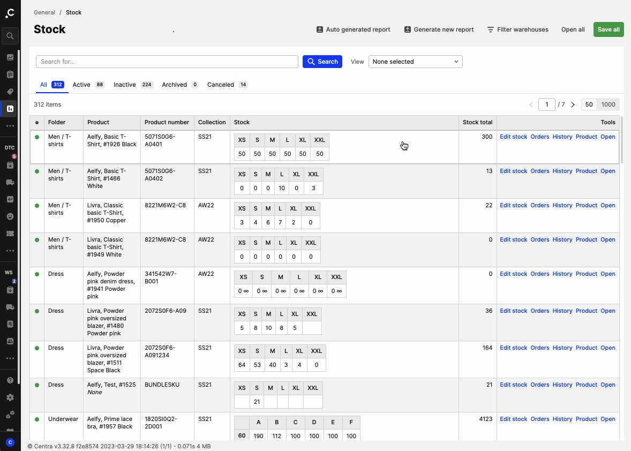This screenshot has width=631, height=451.
Task: Open Filter warehouses options
Action: [x=517, y=29]
